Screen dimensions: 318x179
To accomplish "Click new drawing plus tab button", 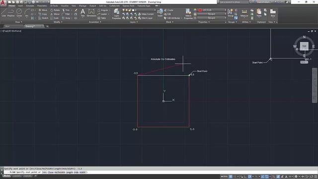I will [47, 26].
